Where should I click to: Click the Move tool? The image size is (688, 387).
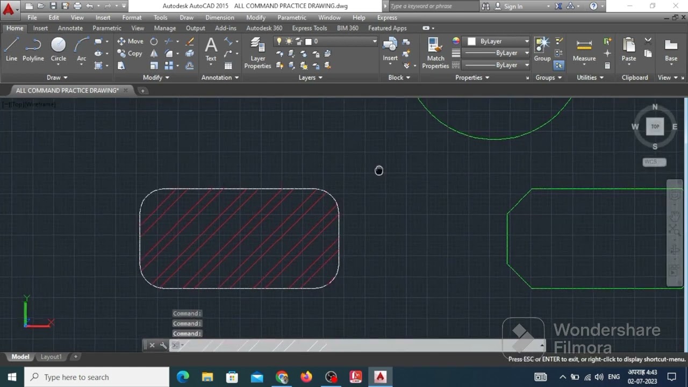130,41
